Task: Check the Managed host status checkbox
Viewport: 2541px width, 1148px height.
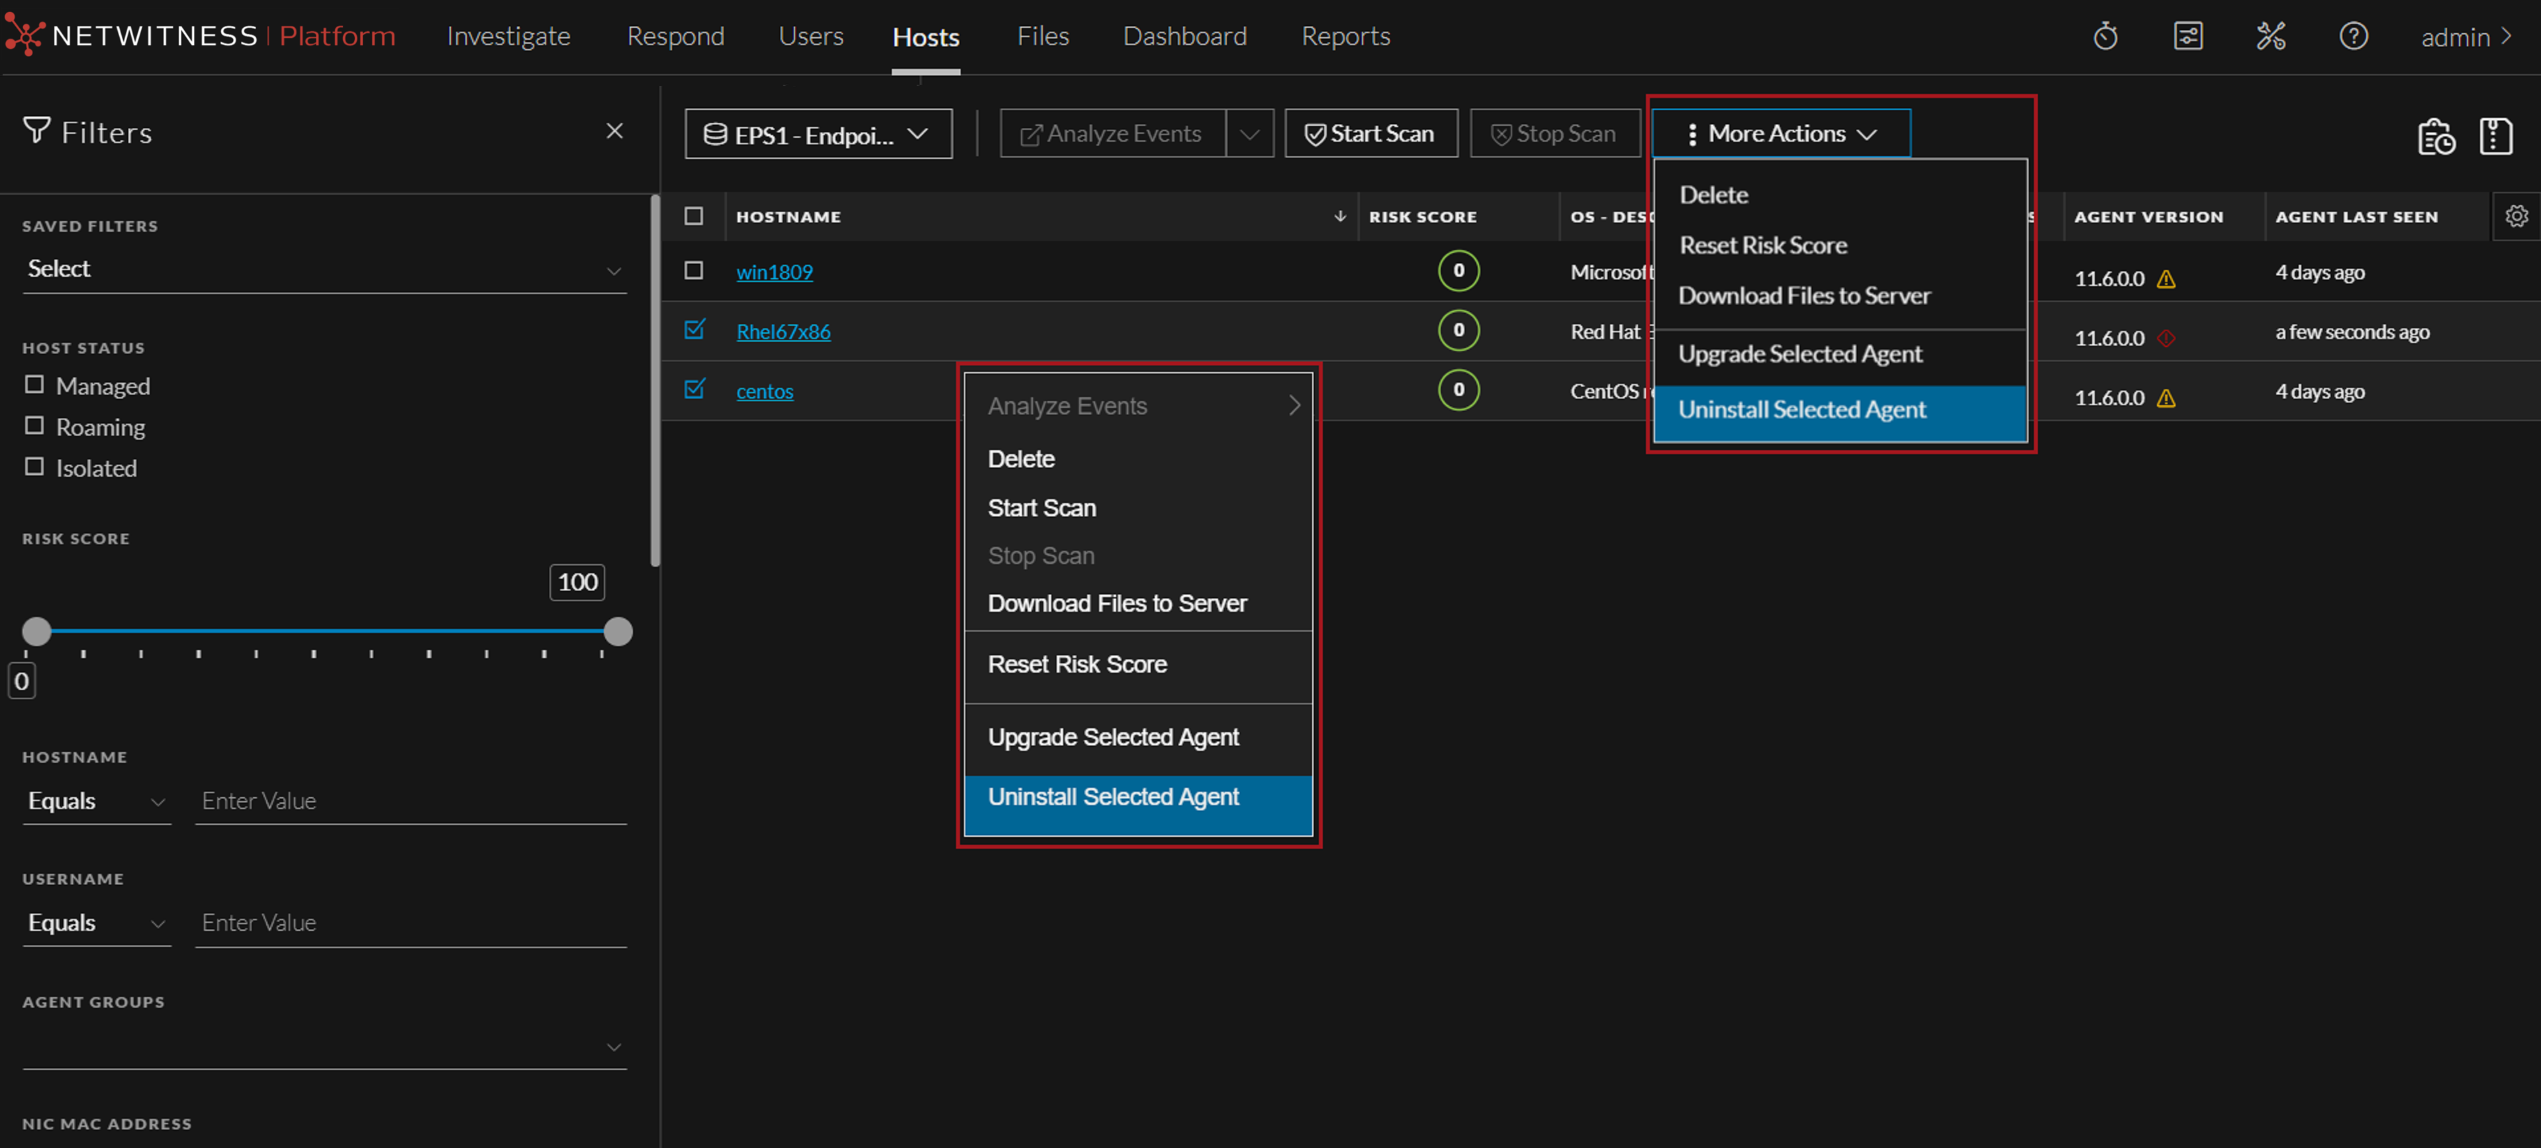Action: click(34, 385)
